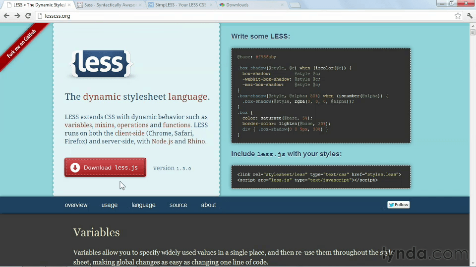Restore down the Chrome window
Viewport: 476px width, 267px height.
tap(452, 3)
